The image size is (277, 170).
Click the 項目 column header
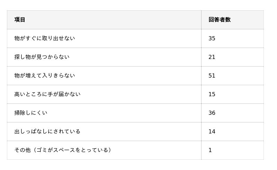point(20,20)
